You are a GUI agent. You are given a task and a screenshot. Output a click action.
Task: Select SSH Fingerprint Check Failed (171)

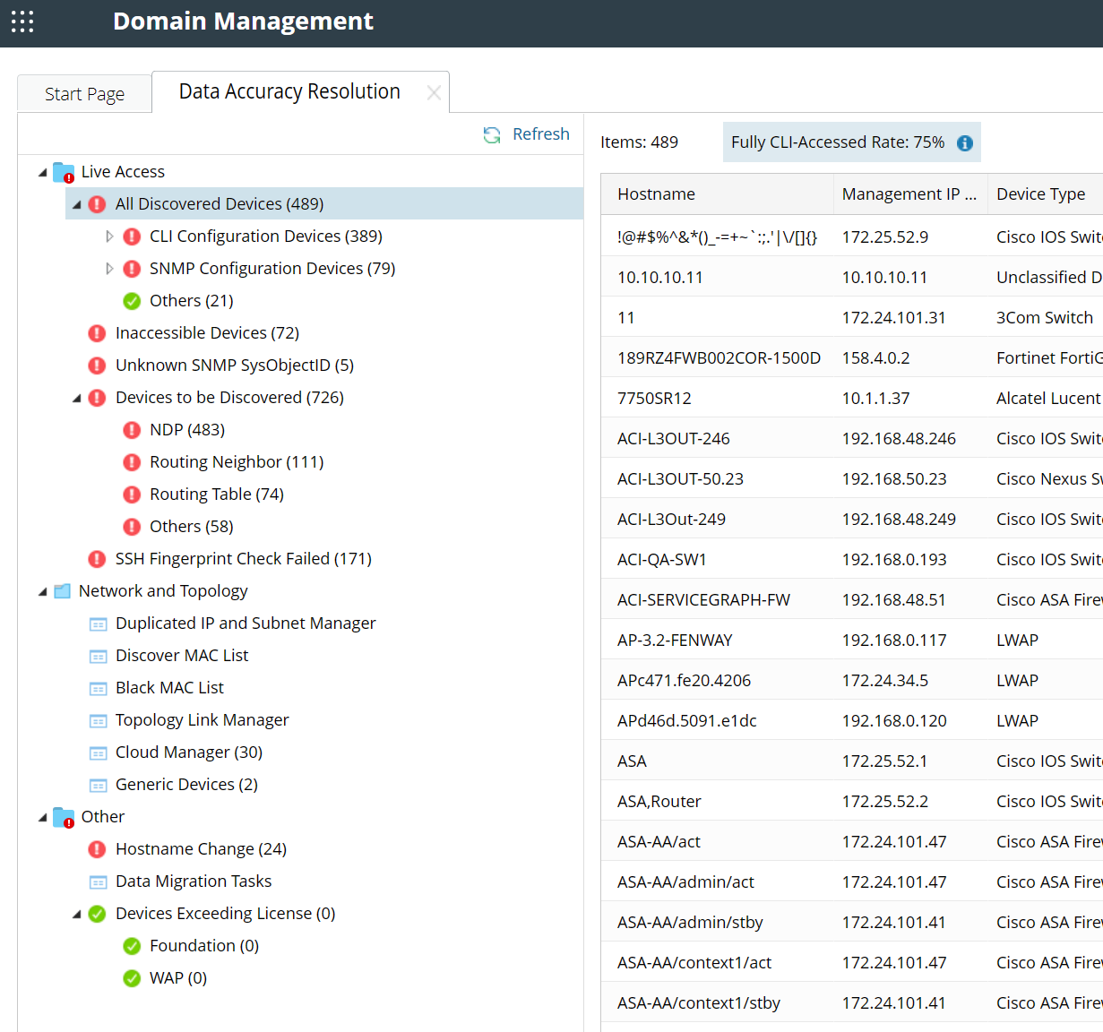(243, 559)
